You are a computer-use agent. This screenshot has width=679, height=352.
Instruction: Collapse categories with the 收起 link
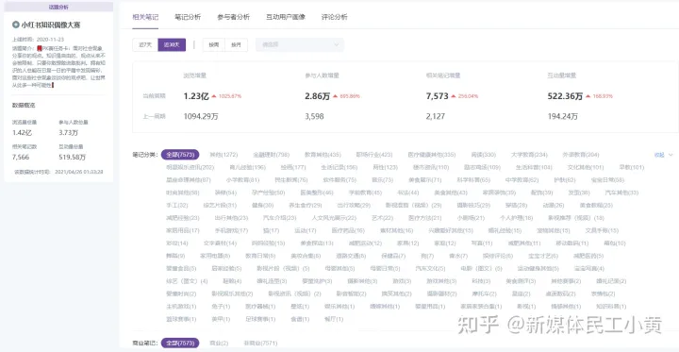(x=659, y=155)
